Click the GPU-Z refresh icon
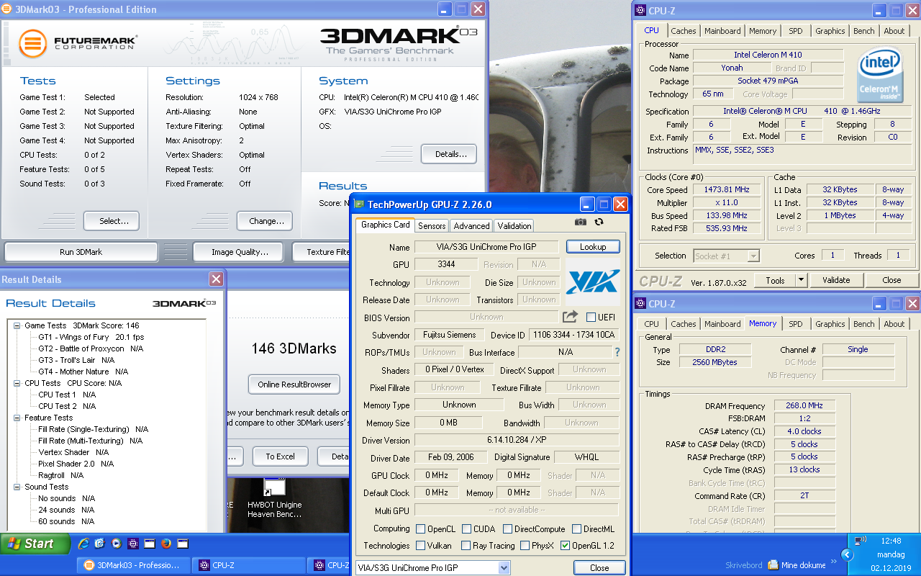Image resolution: width=921 pixels, height=576 pixels. [x=599, y=222]
